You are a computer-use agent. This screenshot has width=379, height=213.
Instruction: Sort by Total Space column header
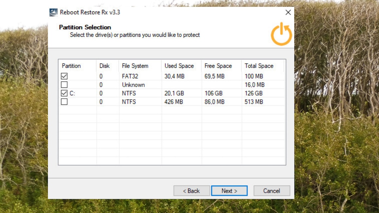[x=263, y=66]
